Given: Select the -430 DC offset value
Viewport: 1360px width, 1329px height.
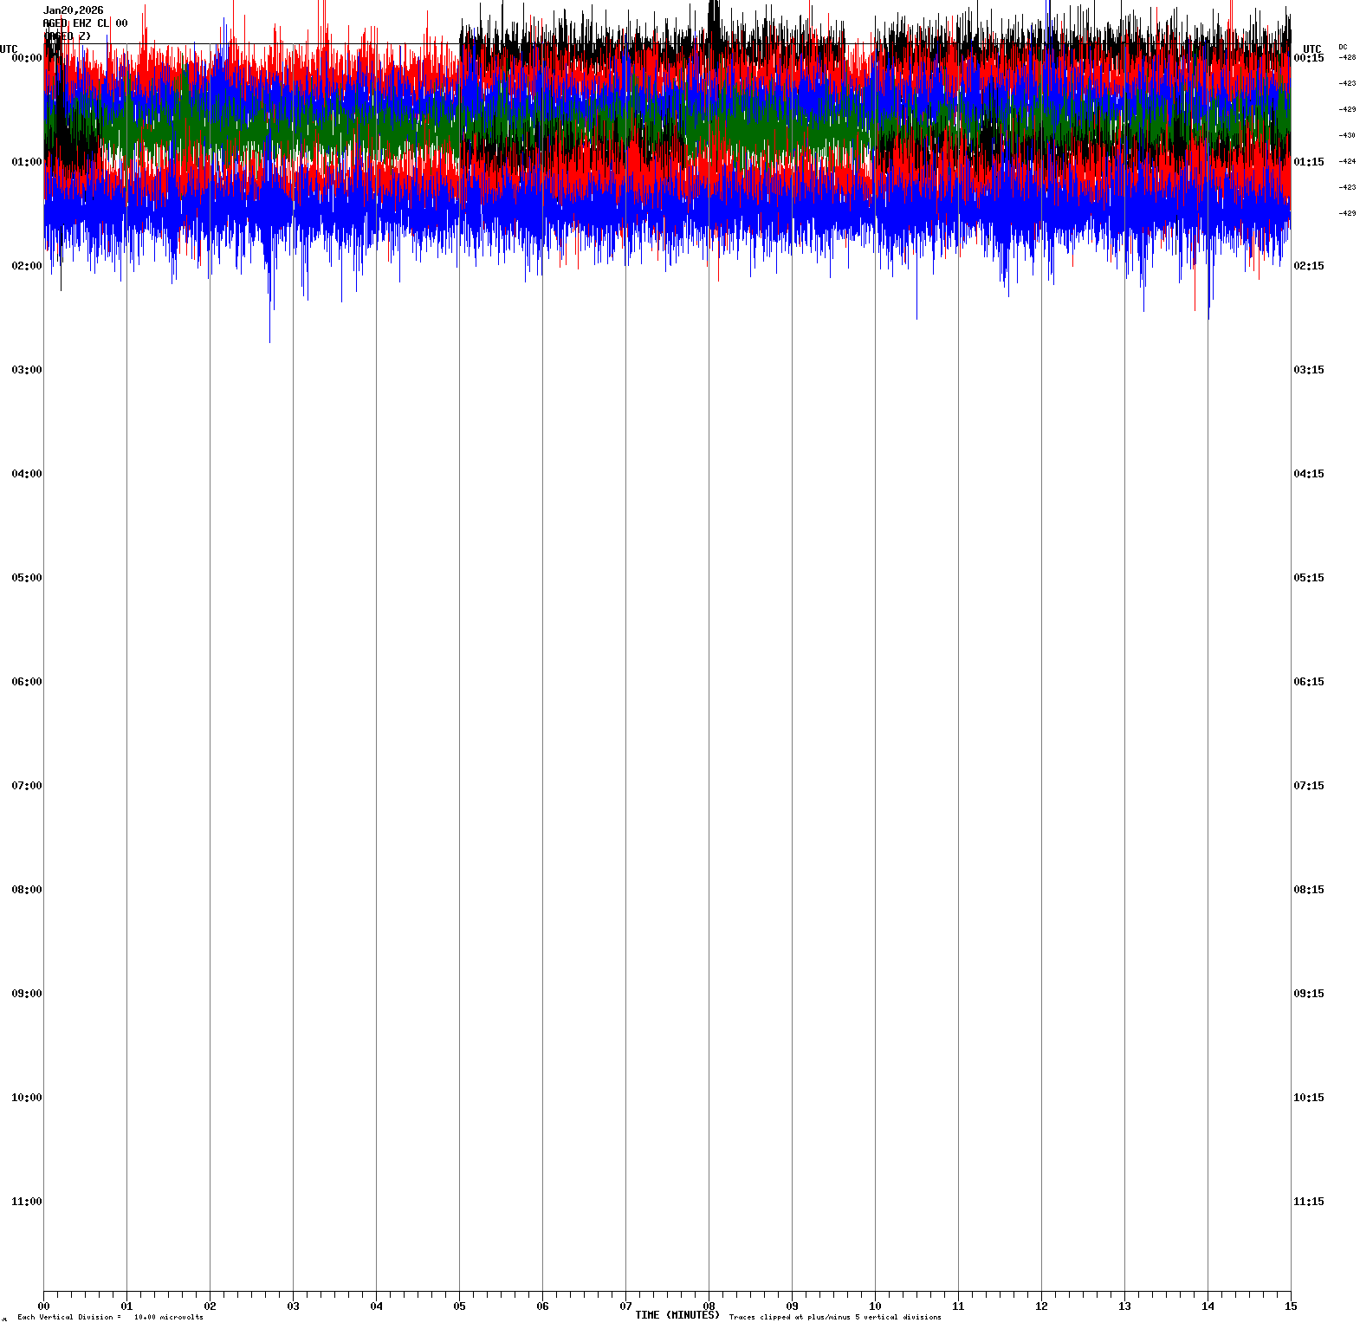Looking at the screenshot, I should click(x=1347, y=135).
